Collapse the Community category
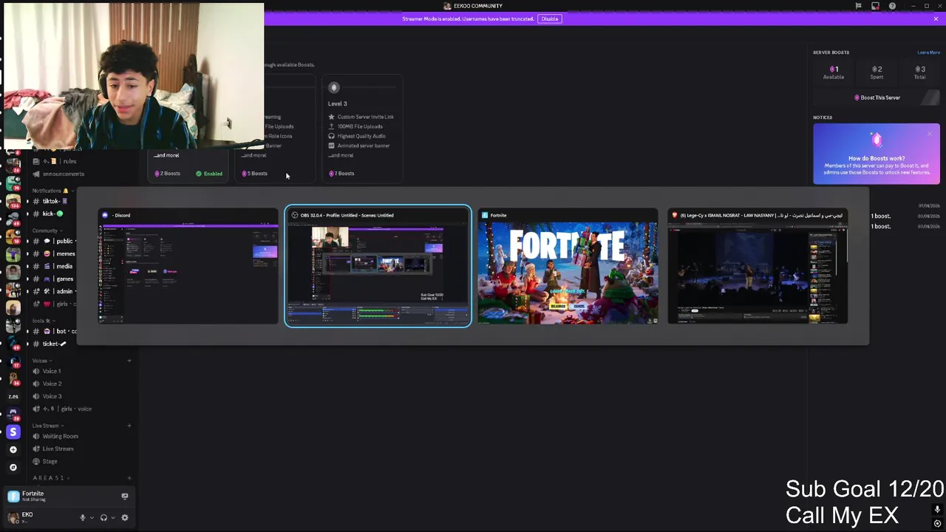This screenshot has width=946, height=532. 47,231
